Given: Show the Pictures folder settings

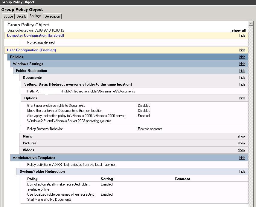Looking at the screenshot, I should pos(241,143).
